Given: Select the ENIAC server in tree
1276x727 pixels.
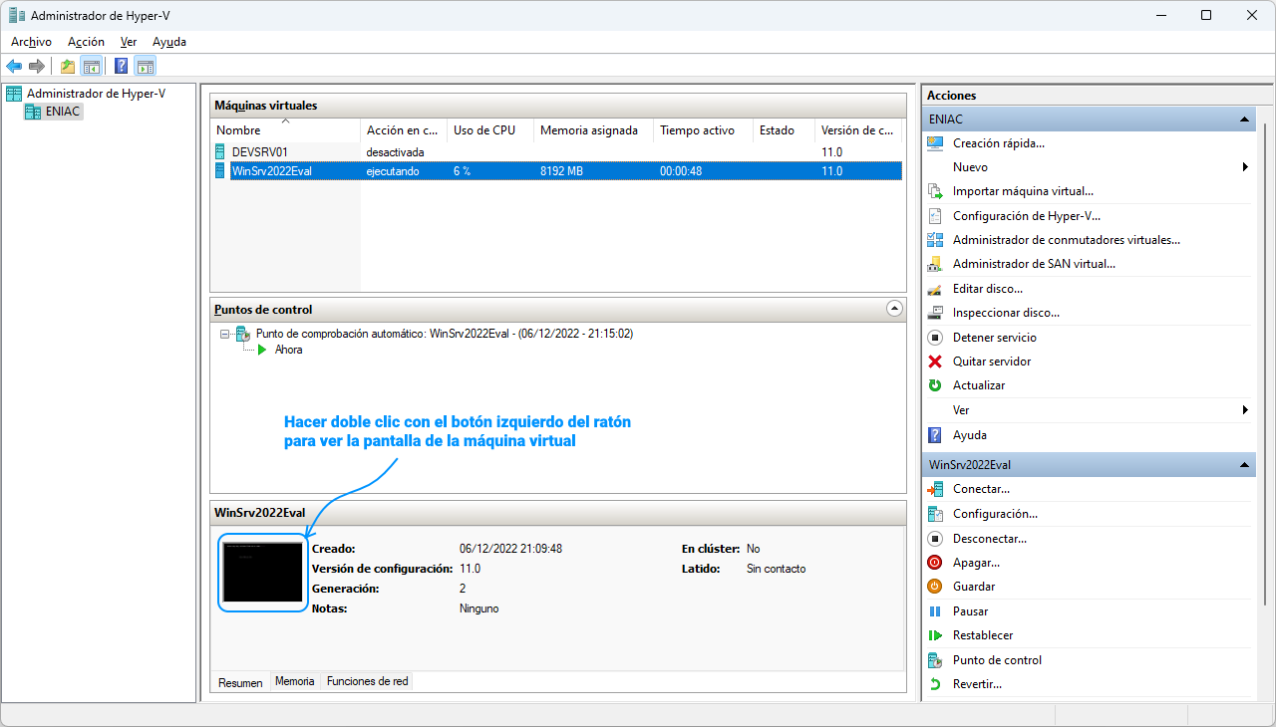Looking at the screenshot, I should 64,112.
